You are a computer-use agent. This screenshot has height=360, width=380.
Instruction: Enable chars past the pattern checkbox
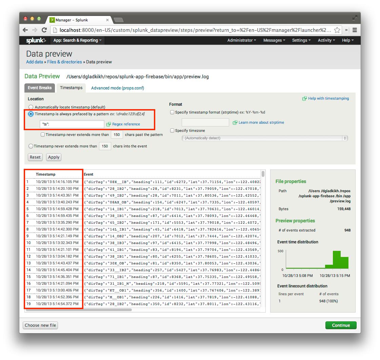coord(43,135)
